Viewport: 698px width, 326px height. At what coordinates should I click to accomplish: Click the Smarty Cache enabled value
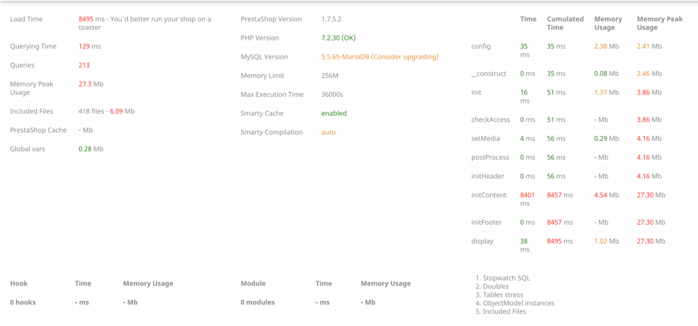(x=334, y=113)
